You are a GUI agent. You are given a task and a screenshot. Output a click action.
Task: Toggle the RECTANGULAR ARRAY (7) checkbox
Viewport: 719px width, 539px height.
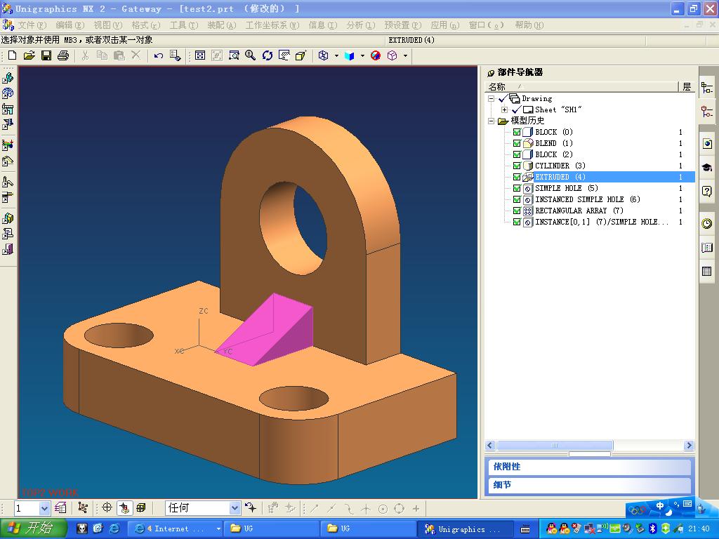pos(517,211)
